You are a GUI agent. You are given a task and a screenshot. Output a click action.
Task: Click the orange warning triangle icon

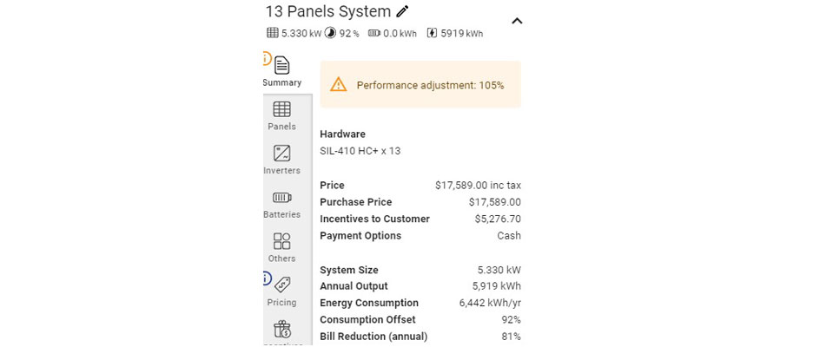pos(339,84)
